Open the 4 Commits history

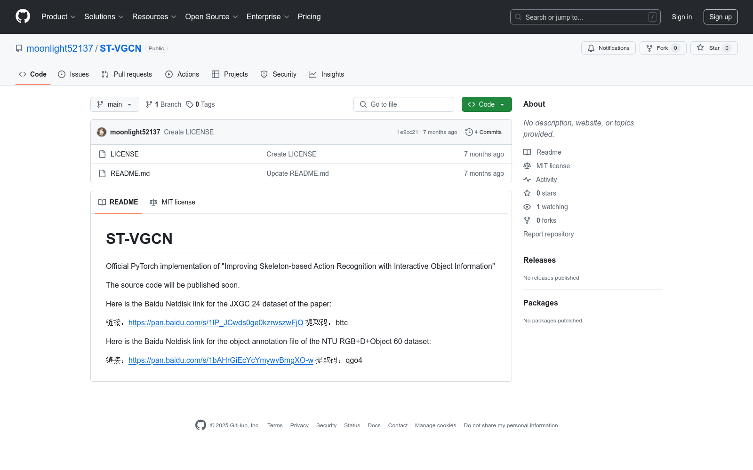[483, 132]
